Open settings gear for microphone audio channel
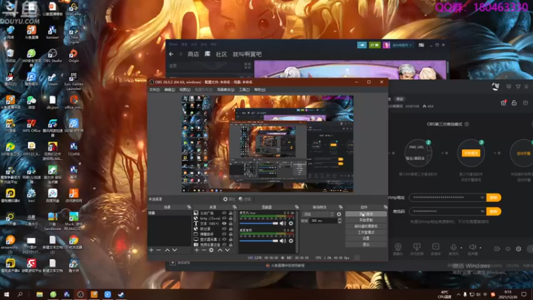 [291, 223]
